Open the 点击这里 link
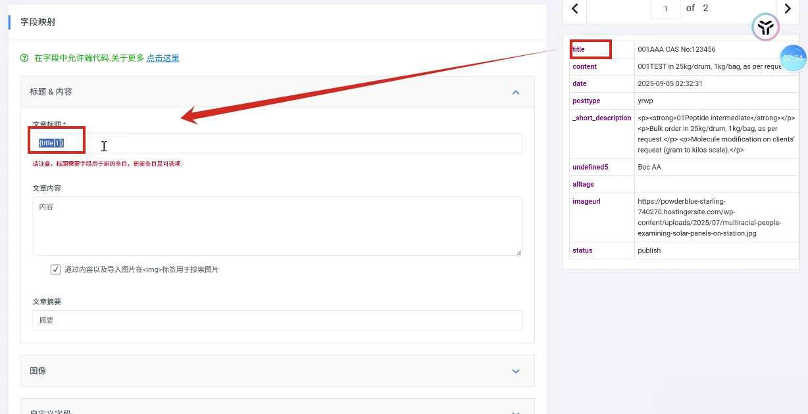The width and height of the screenshot is (808, 414). (x=163, y=58)
